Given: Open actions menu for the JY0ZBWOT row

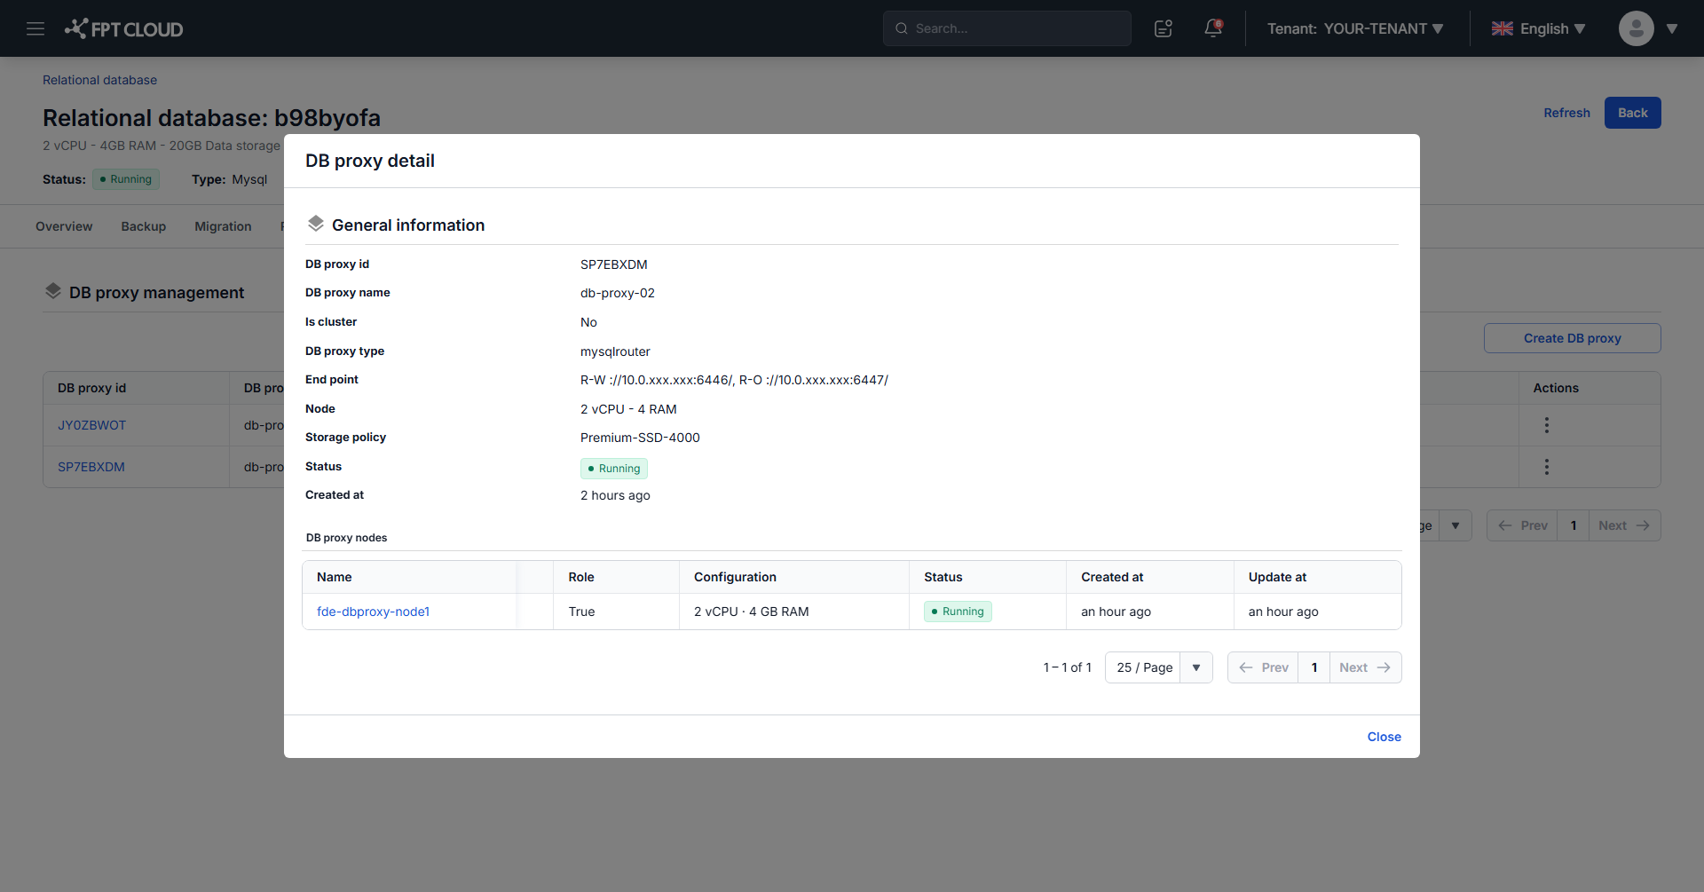Looking at the screenshot, I should pyautogui.click(x=1546, y=425).
